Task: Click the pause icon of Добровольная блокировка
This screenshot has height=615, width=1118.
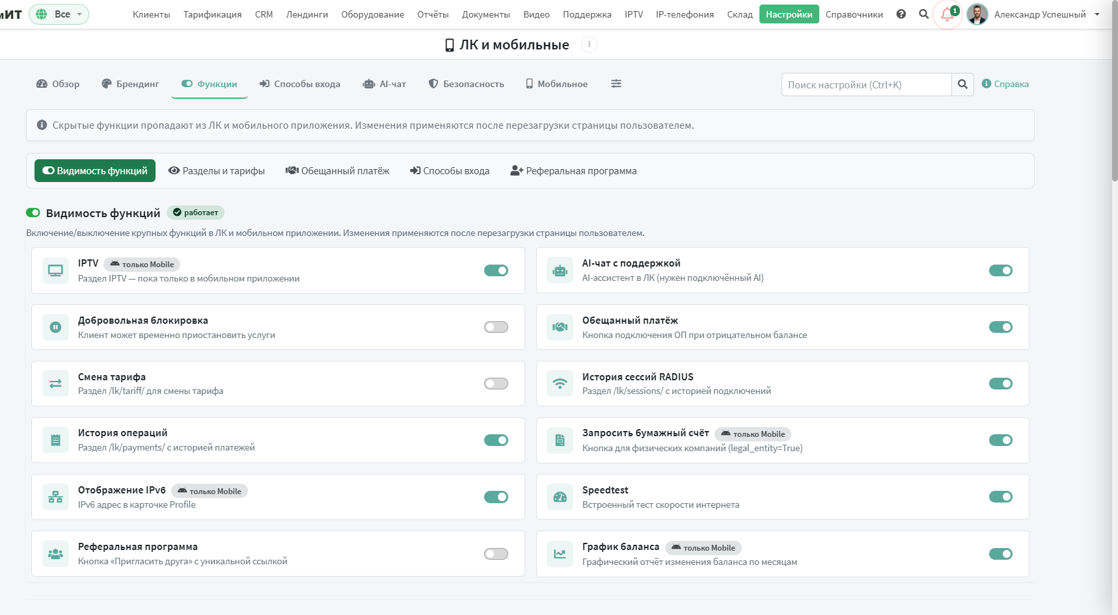Action: tap(55, 327)
